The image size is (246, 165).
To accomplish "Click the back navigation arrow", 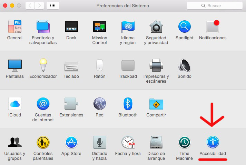I will pyautogui.click(x=30, y=6).
